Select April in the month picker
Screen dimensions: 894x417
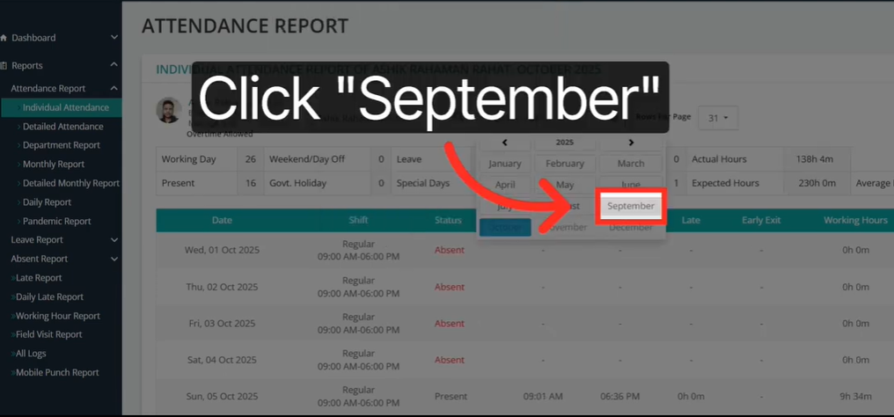(x=504, y=185)
